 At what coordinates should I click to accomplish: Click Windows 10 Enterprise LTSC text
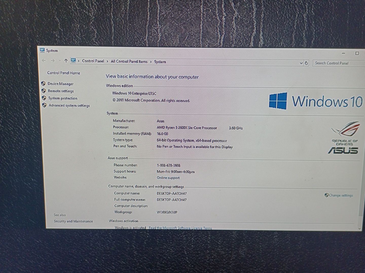(x=134, y=93)
